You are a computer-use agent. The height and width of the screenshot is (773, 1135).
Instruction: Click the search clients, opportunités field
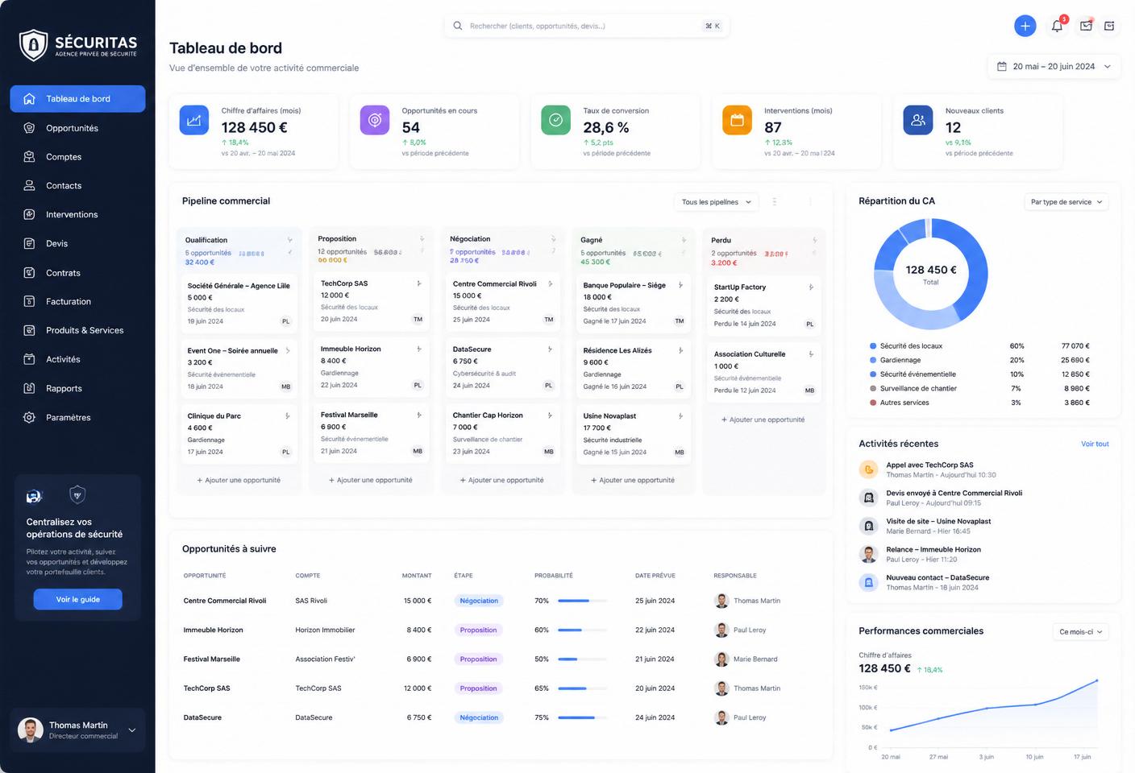click(587, 26)
